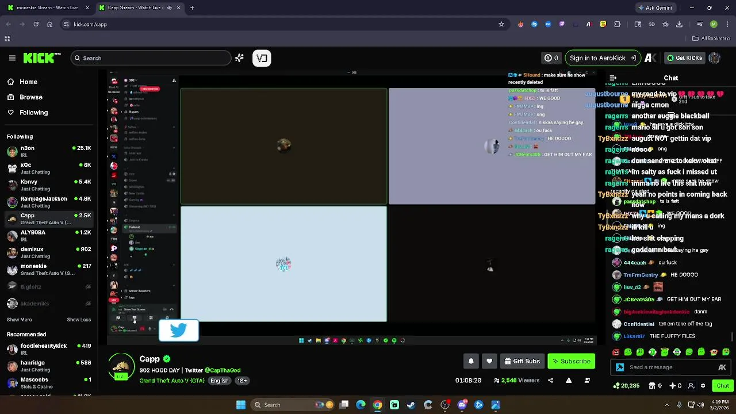Click the Sign in to AeroKick button

[602, 58]
